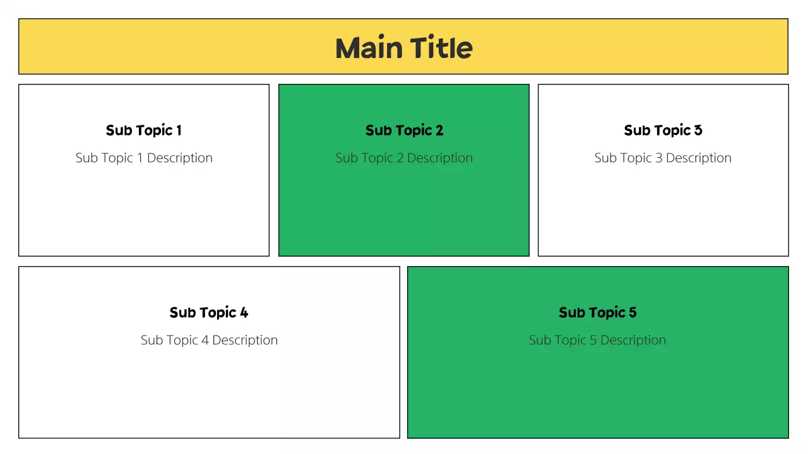Click the "Sub Topic 2 Description" text
The height and width of the screenshot is (454, 808).
click(404, 158)
